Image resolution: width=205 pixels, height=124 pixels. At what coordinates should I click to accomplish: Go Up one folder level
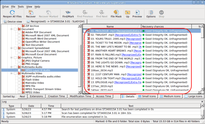[x=128, y=12]
